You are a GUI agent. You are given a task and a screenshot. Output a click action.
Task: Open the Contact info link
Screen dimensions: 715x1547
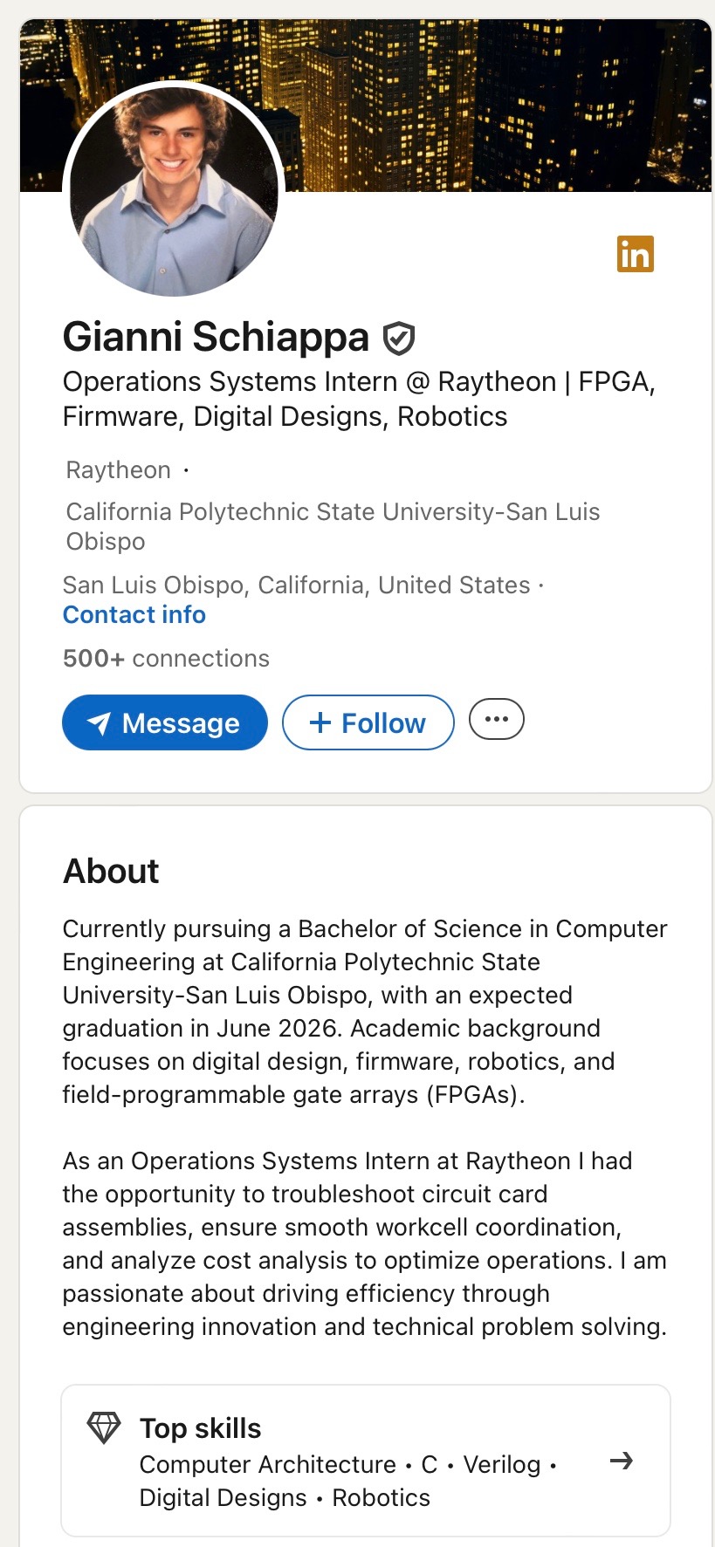[134, 615]
